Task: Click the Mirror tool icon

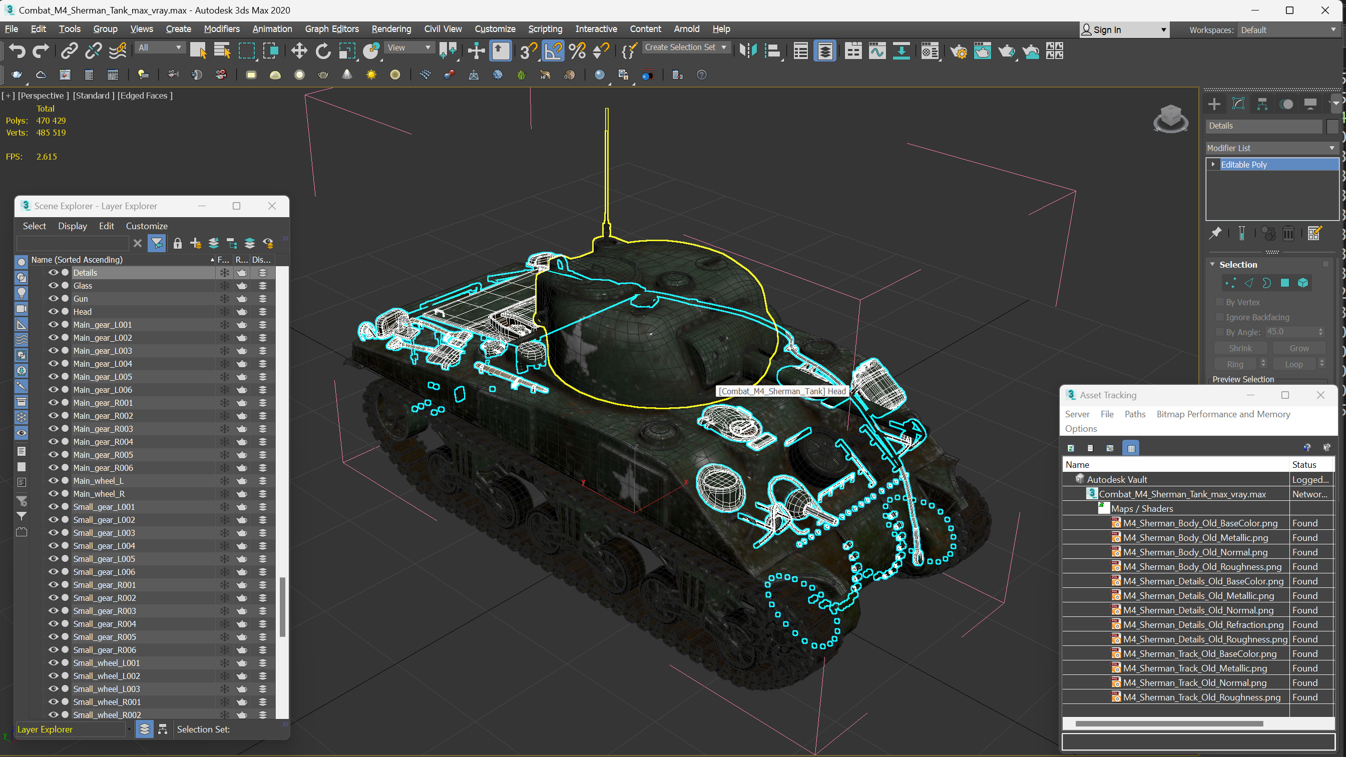Action: pyautogui.click(x=748, y=51)
